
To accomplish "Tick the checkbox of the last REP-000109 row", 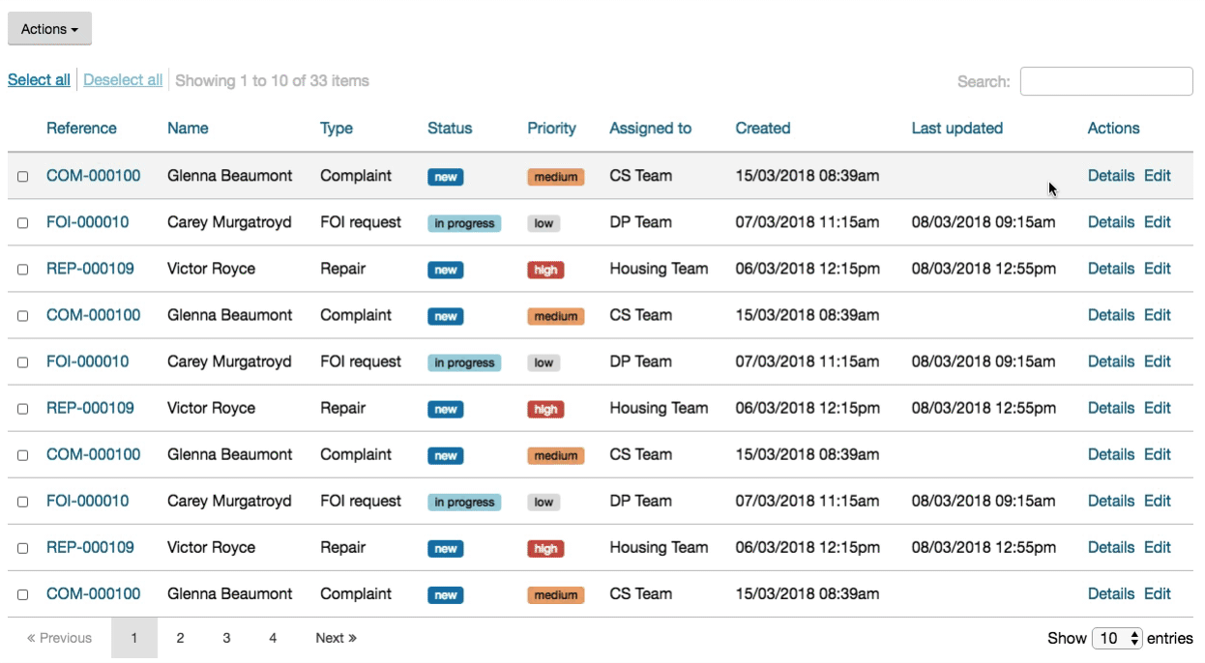I will coord(22,548).
